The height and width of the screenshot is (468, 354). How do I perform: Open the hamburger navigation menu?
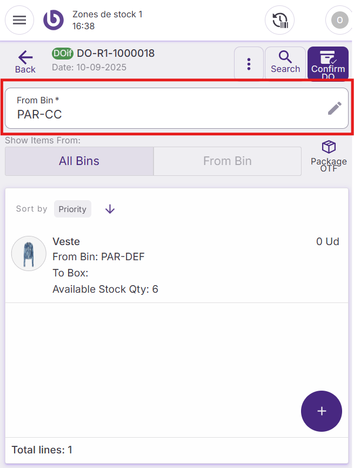point(19,20)
